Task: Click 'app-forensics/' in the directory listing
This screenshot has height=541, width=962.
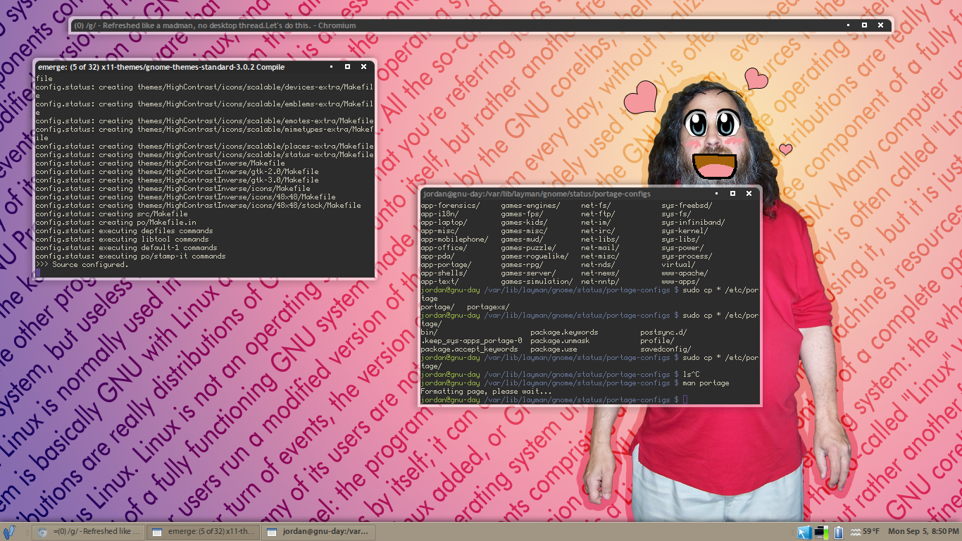Action: pos(450,206)
